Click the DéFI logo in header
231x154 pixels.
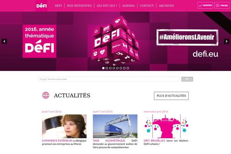(x=42, y=6)
